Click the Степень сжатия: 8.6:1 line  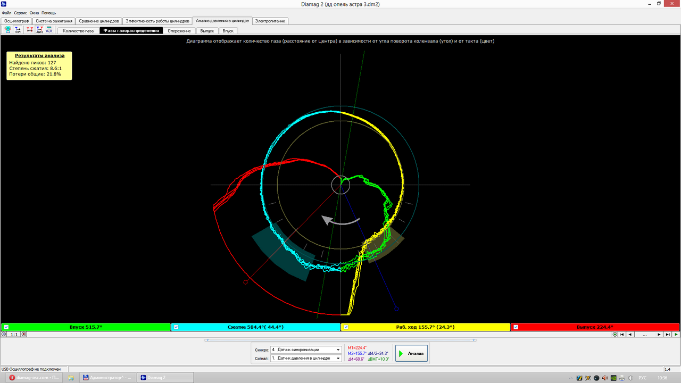36,68
